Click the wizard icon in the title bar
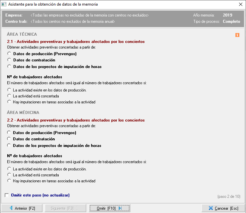246x213 pixels. pos(4,5)
